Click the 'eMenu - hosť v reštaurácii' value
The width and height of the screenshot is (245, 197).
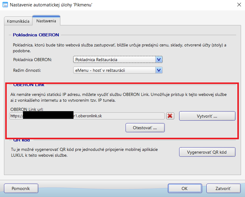(x=100, y=71)
